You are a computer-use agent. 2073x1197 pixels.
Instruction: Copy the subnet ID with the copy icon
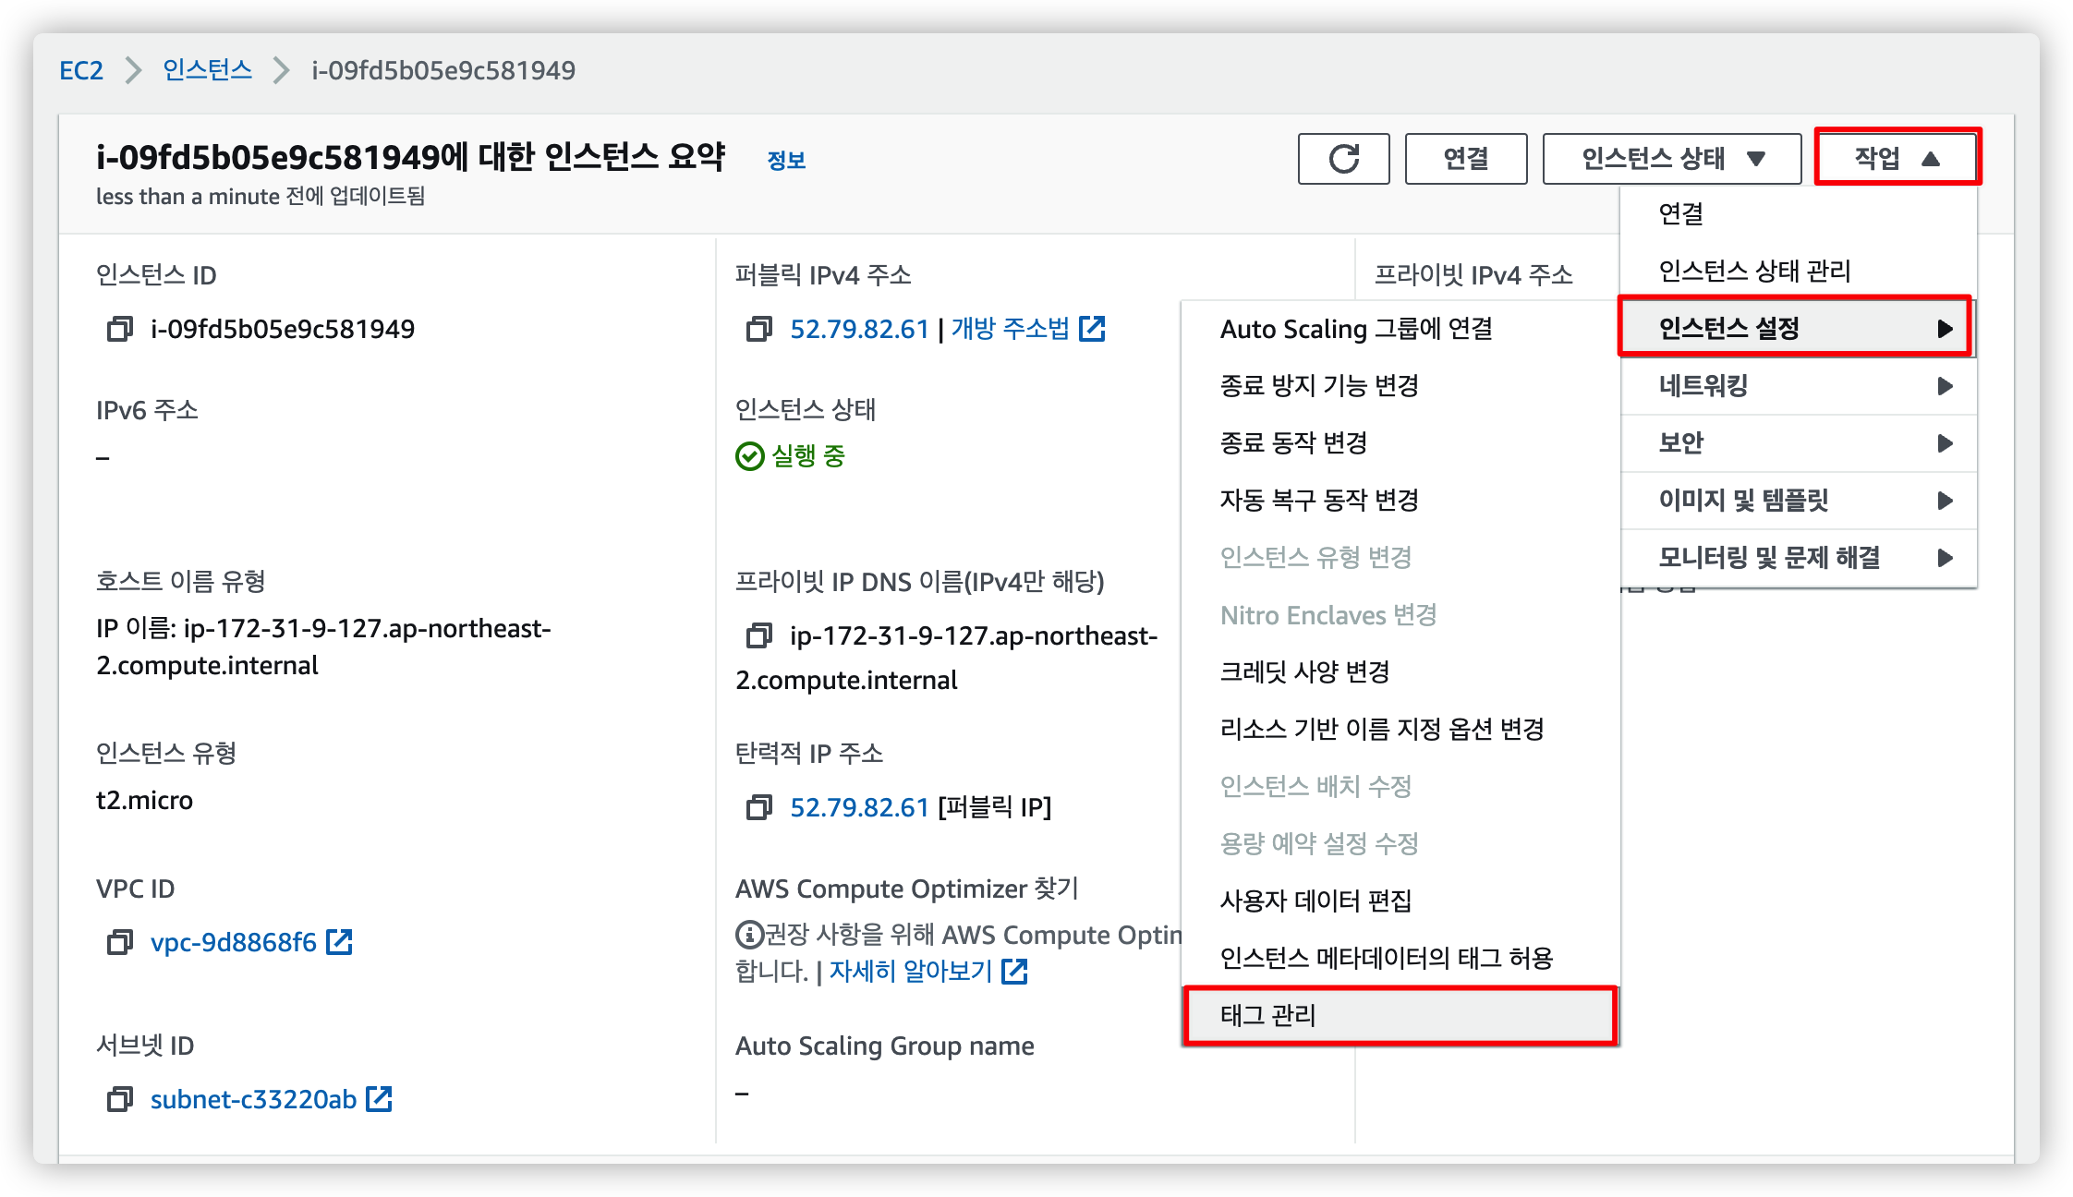point(120,1099)
